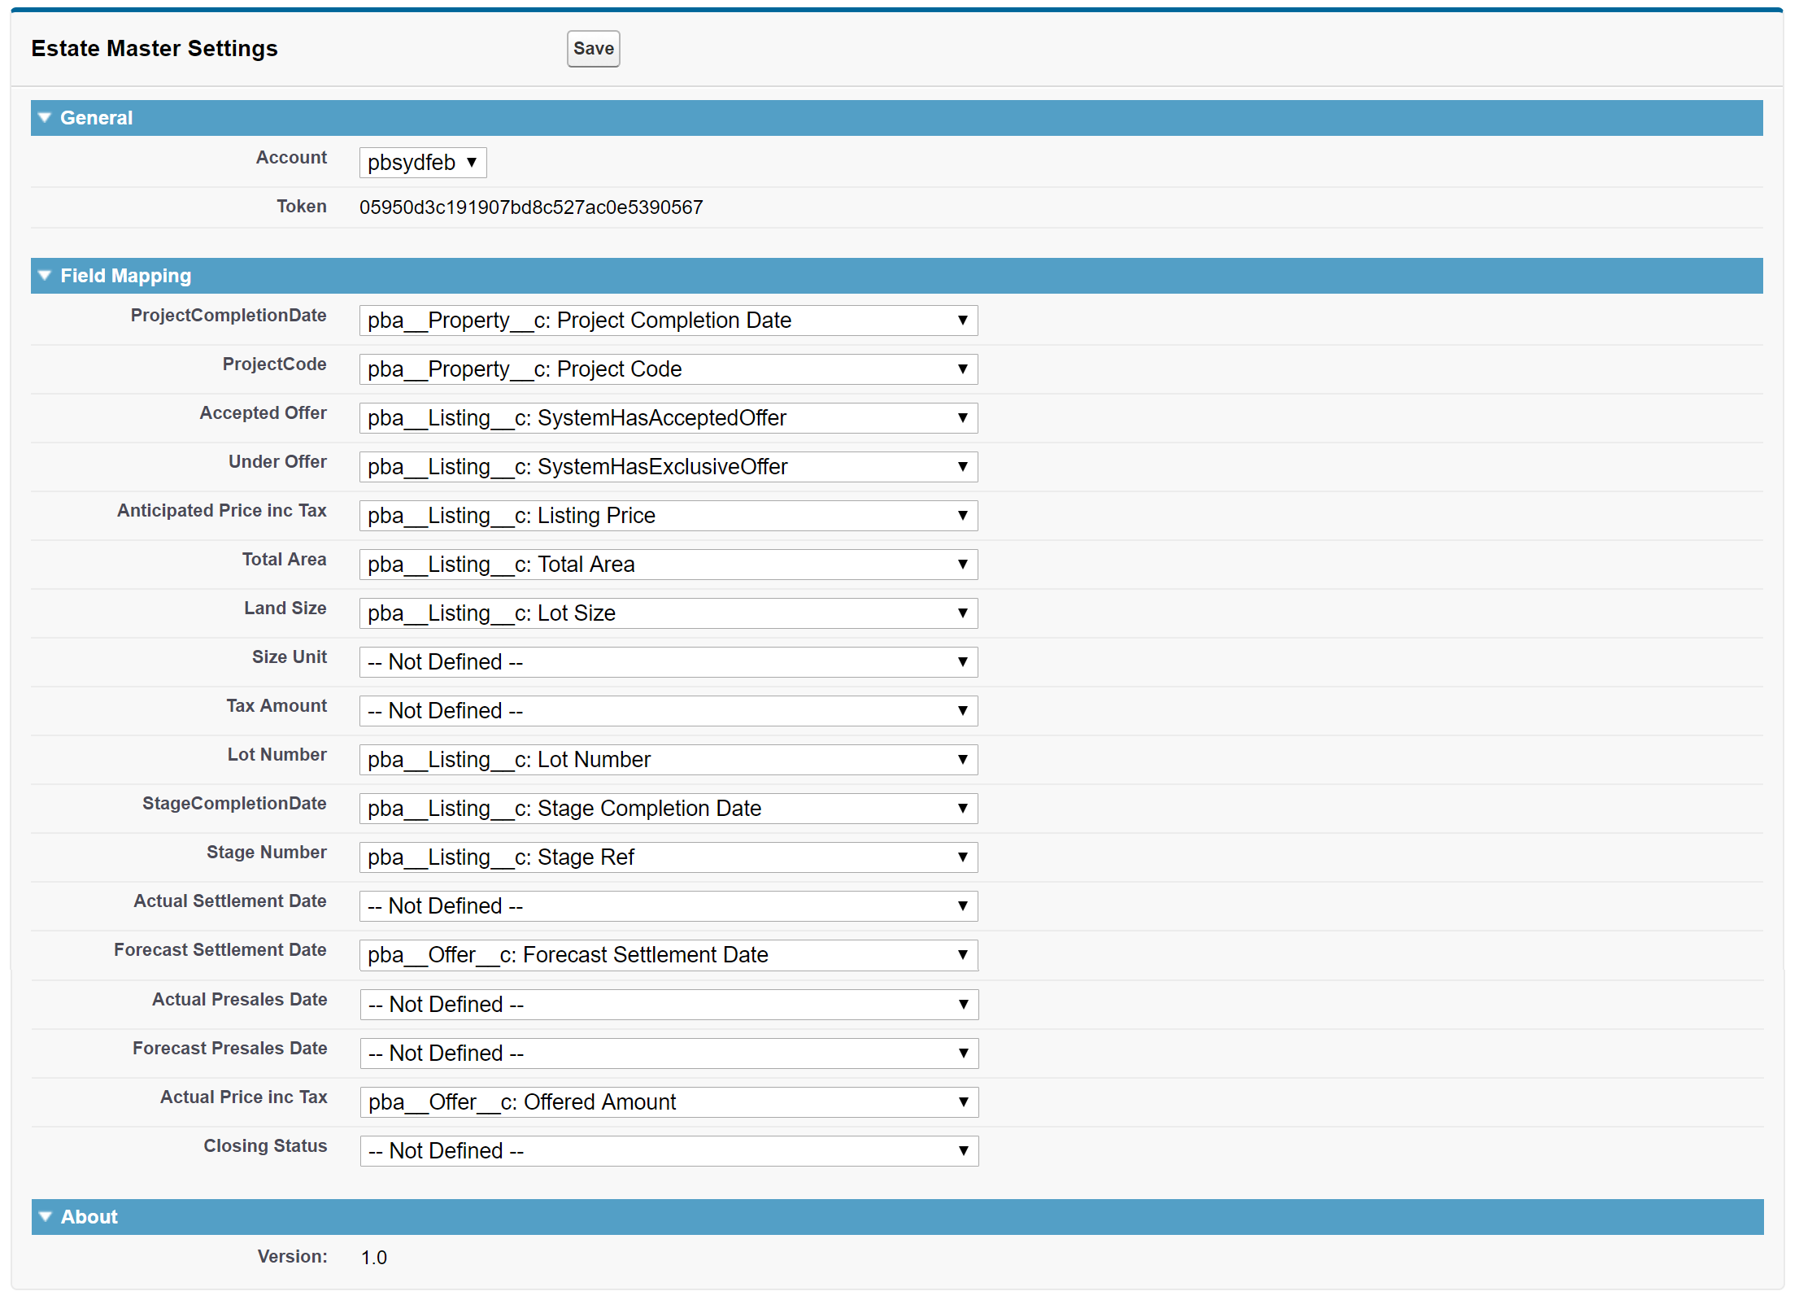The image size is (1799, 1313).
Task: Collapse the About section triangle
Action: pos(46,1217)
